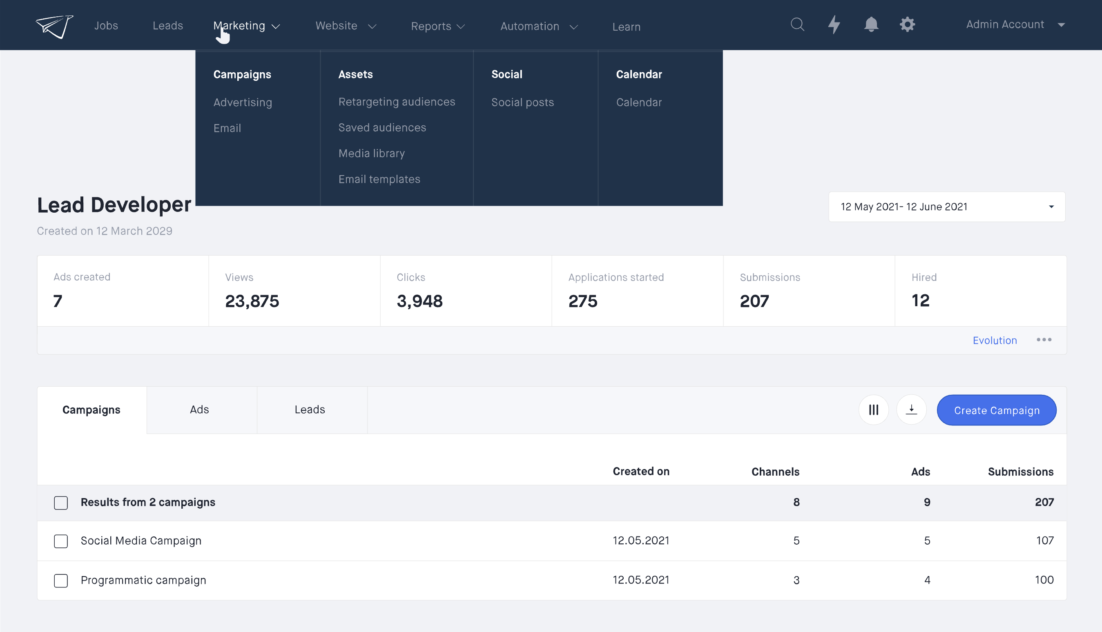Open notifications bell icon

click(871, 24)
